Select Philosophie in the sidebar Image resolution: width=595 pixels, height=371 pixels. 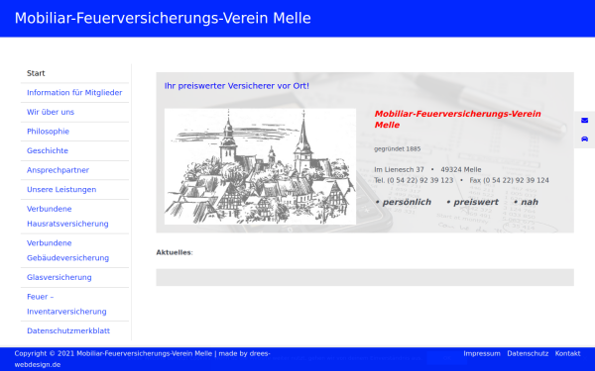tap(48, 132)
